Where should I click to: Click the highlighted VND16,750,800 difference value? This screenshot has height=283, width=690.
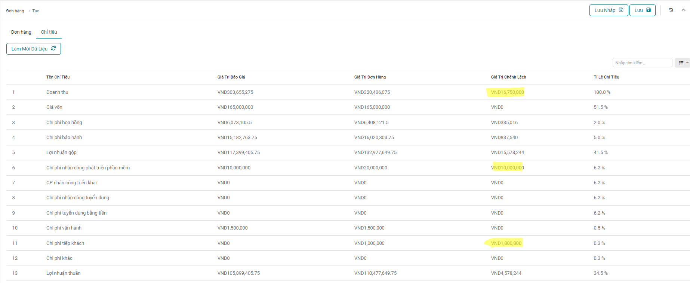pos(507,92)
